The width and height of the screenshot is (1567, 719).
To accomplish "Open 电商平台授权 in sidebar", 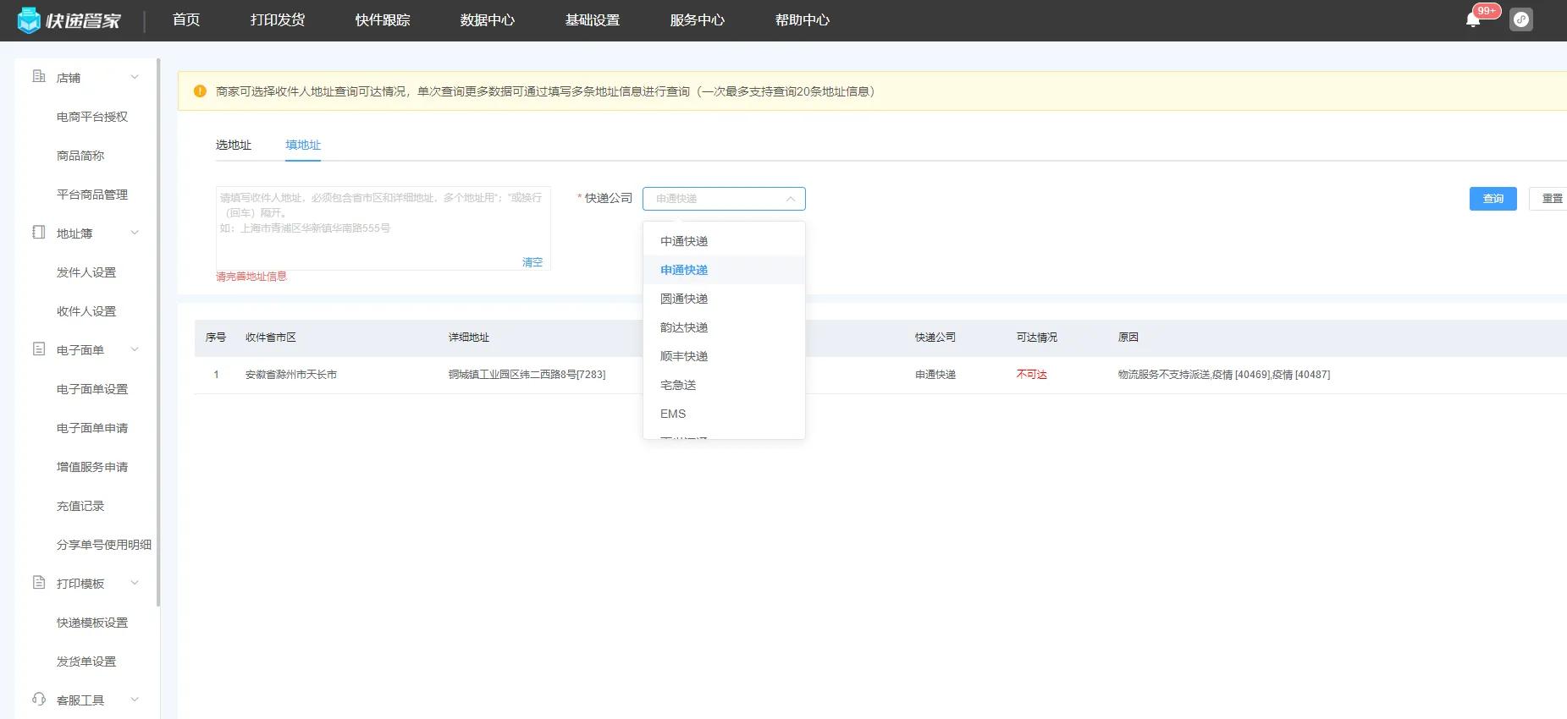I will [92, 117].
